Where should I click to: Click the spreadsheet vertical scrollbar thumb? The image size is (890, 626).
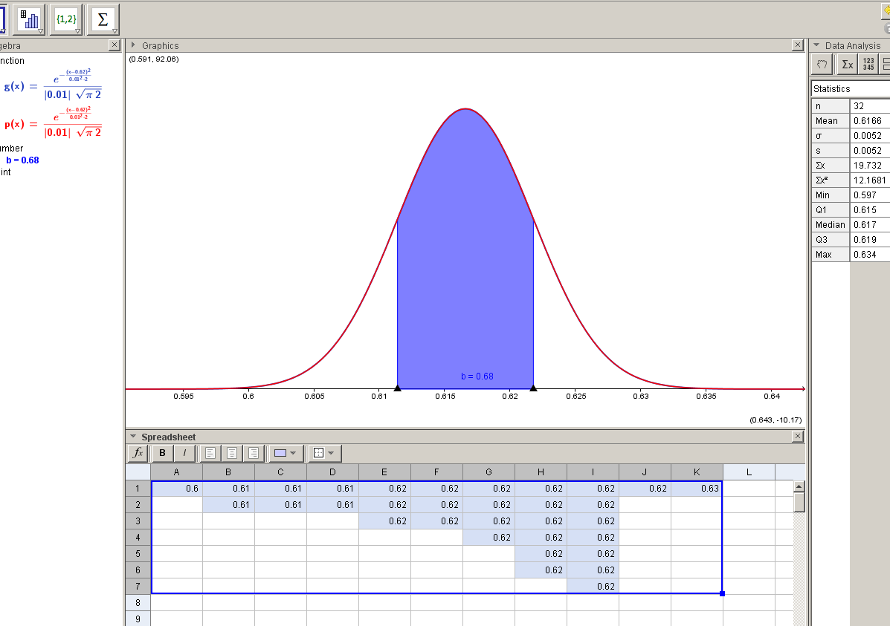pyautogui.click(x=799, y=503)
